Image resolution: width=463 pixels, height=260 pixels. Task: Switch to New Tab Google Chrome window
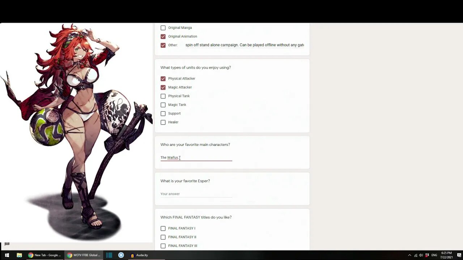[x=45, y=255]
